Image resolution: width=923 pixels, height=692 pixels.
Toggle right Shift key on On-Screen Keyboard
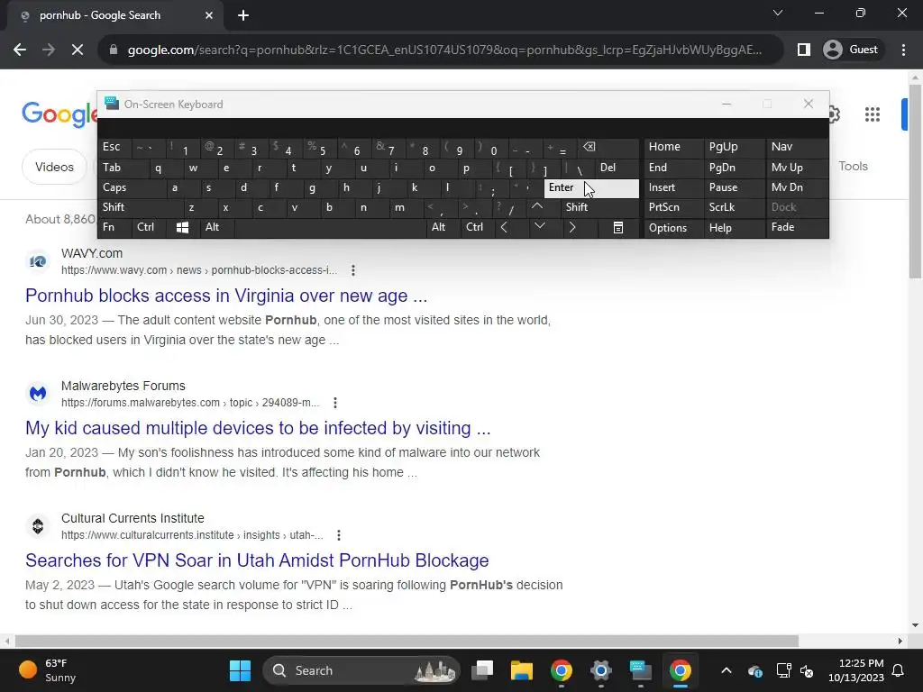pos(599,207)
